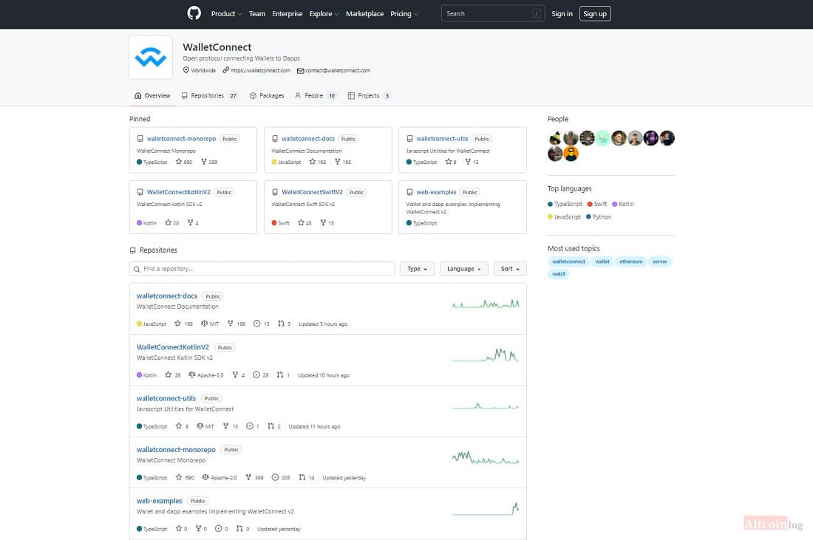Viewport: 813px width, 540px height.
Task: Open the Type filter dropdown
Action: (417, 269)
